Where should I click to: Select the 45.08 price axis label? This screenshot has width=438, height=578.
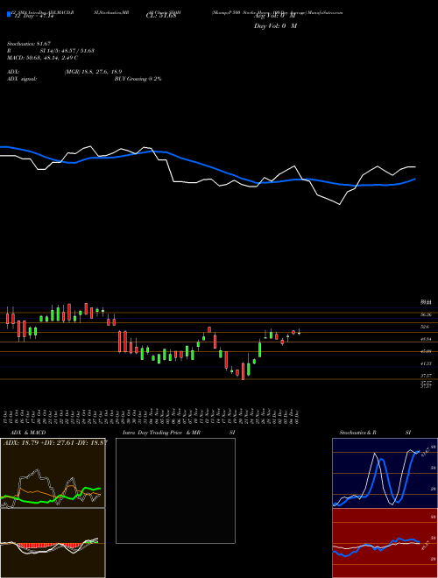click(x=426, y=351)
